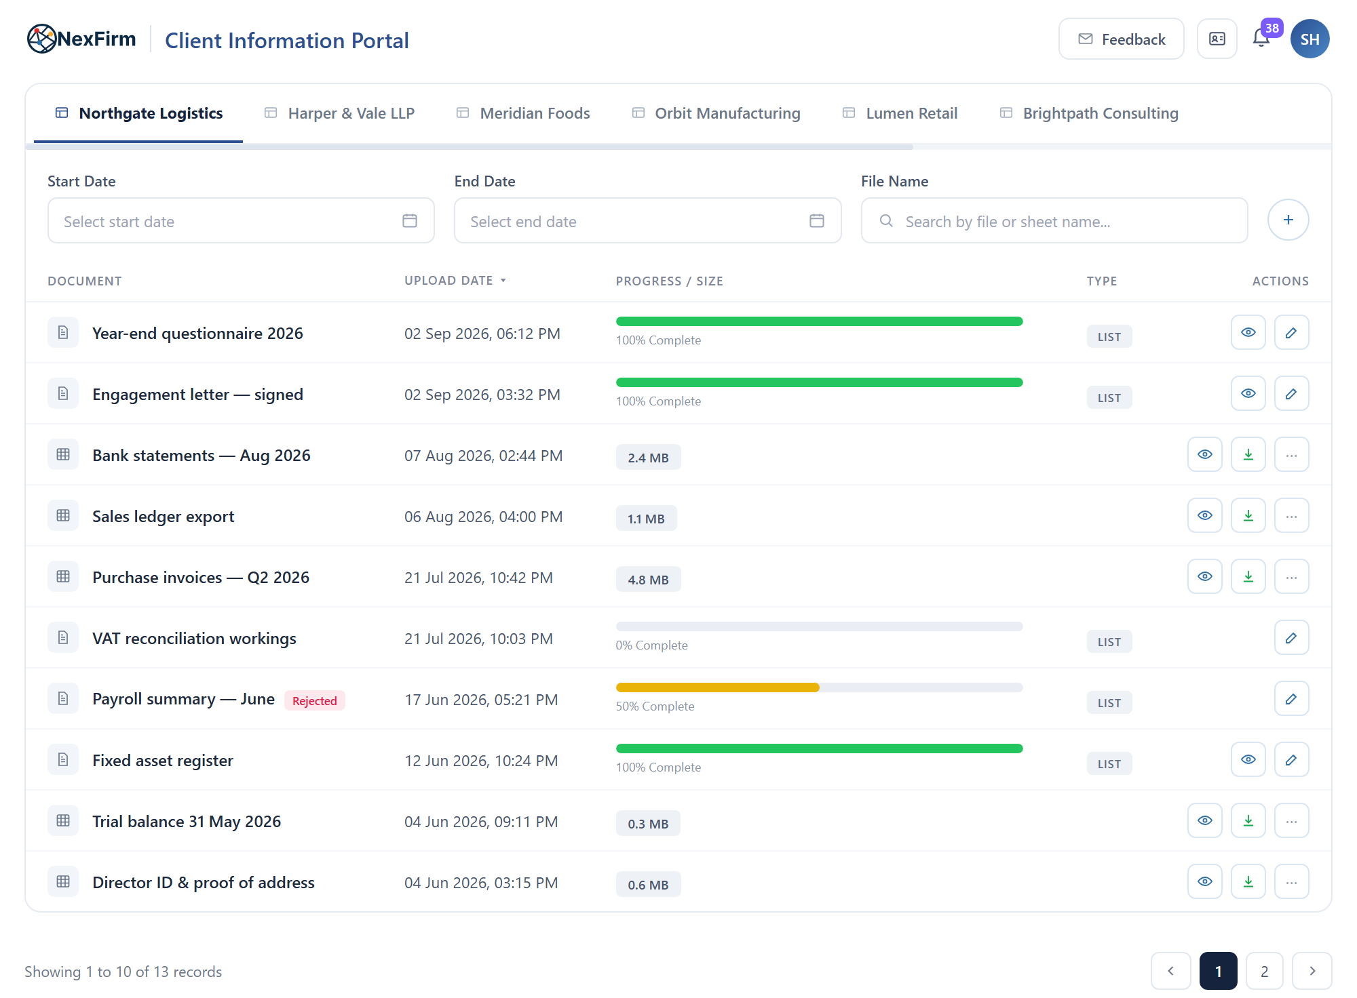Download Purchase invoices — Q2 2026
The height and width of the screenshot is (998, 1357).
pyautogui.click(x=1248, y=576)
